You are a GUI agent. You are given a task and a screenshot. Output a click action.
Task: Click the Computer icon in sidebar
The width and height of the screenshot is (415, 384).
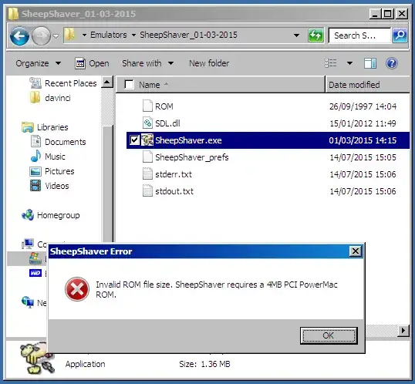tap(28, 244)
